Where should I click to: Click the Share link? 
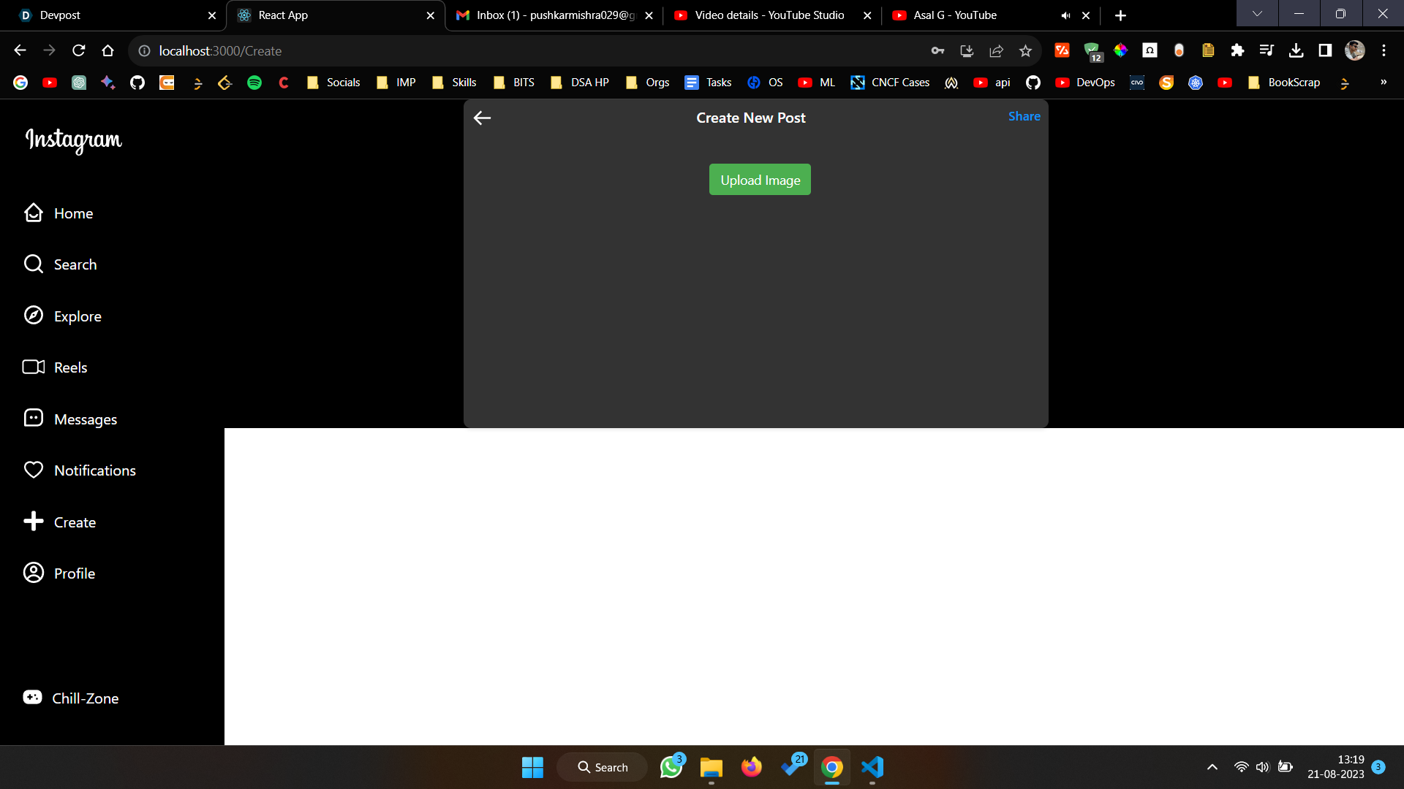1024,116
